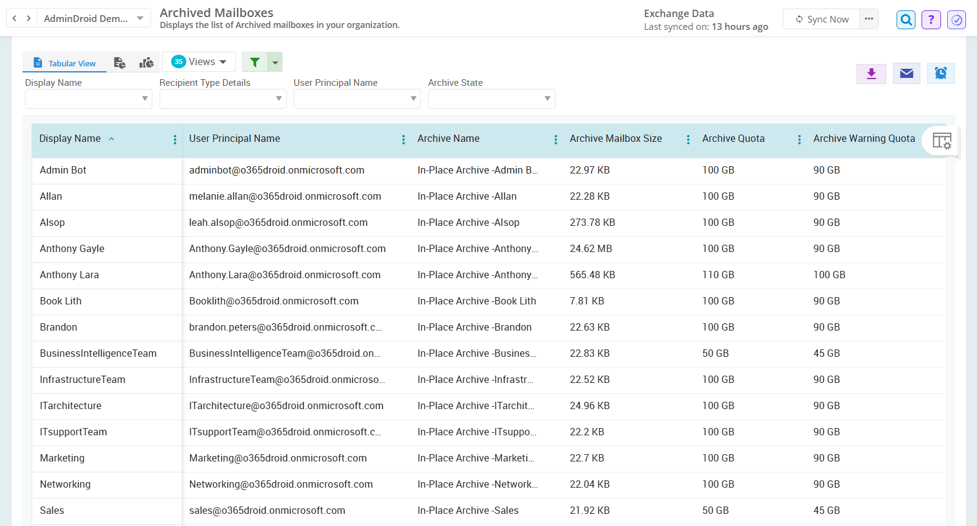
Task: Select the Book Lith display name cell
Action: (60, 301)
